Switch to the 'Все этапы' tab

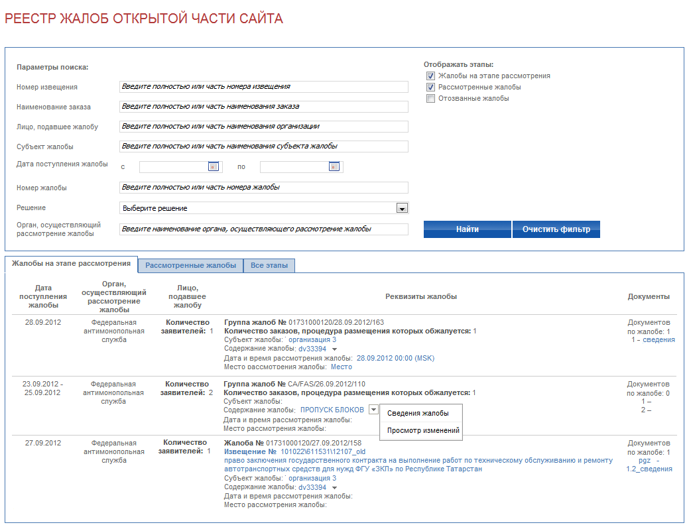coord(269,266)
